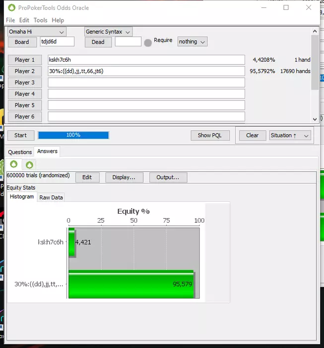Click the empty Player 3 input field
The height and width of the screenshot is (348, 324).
click(146, 83)
